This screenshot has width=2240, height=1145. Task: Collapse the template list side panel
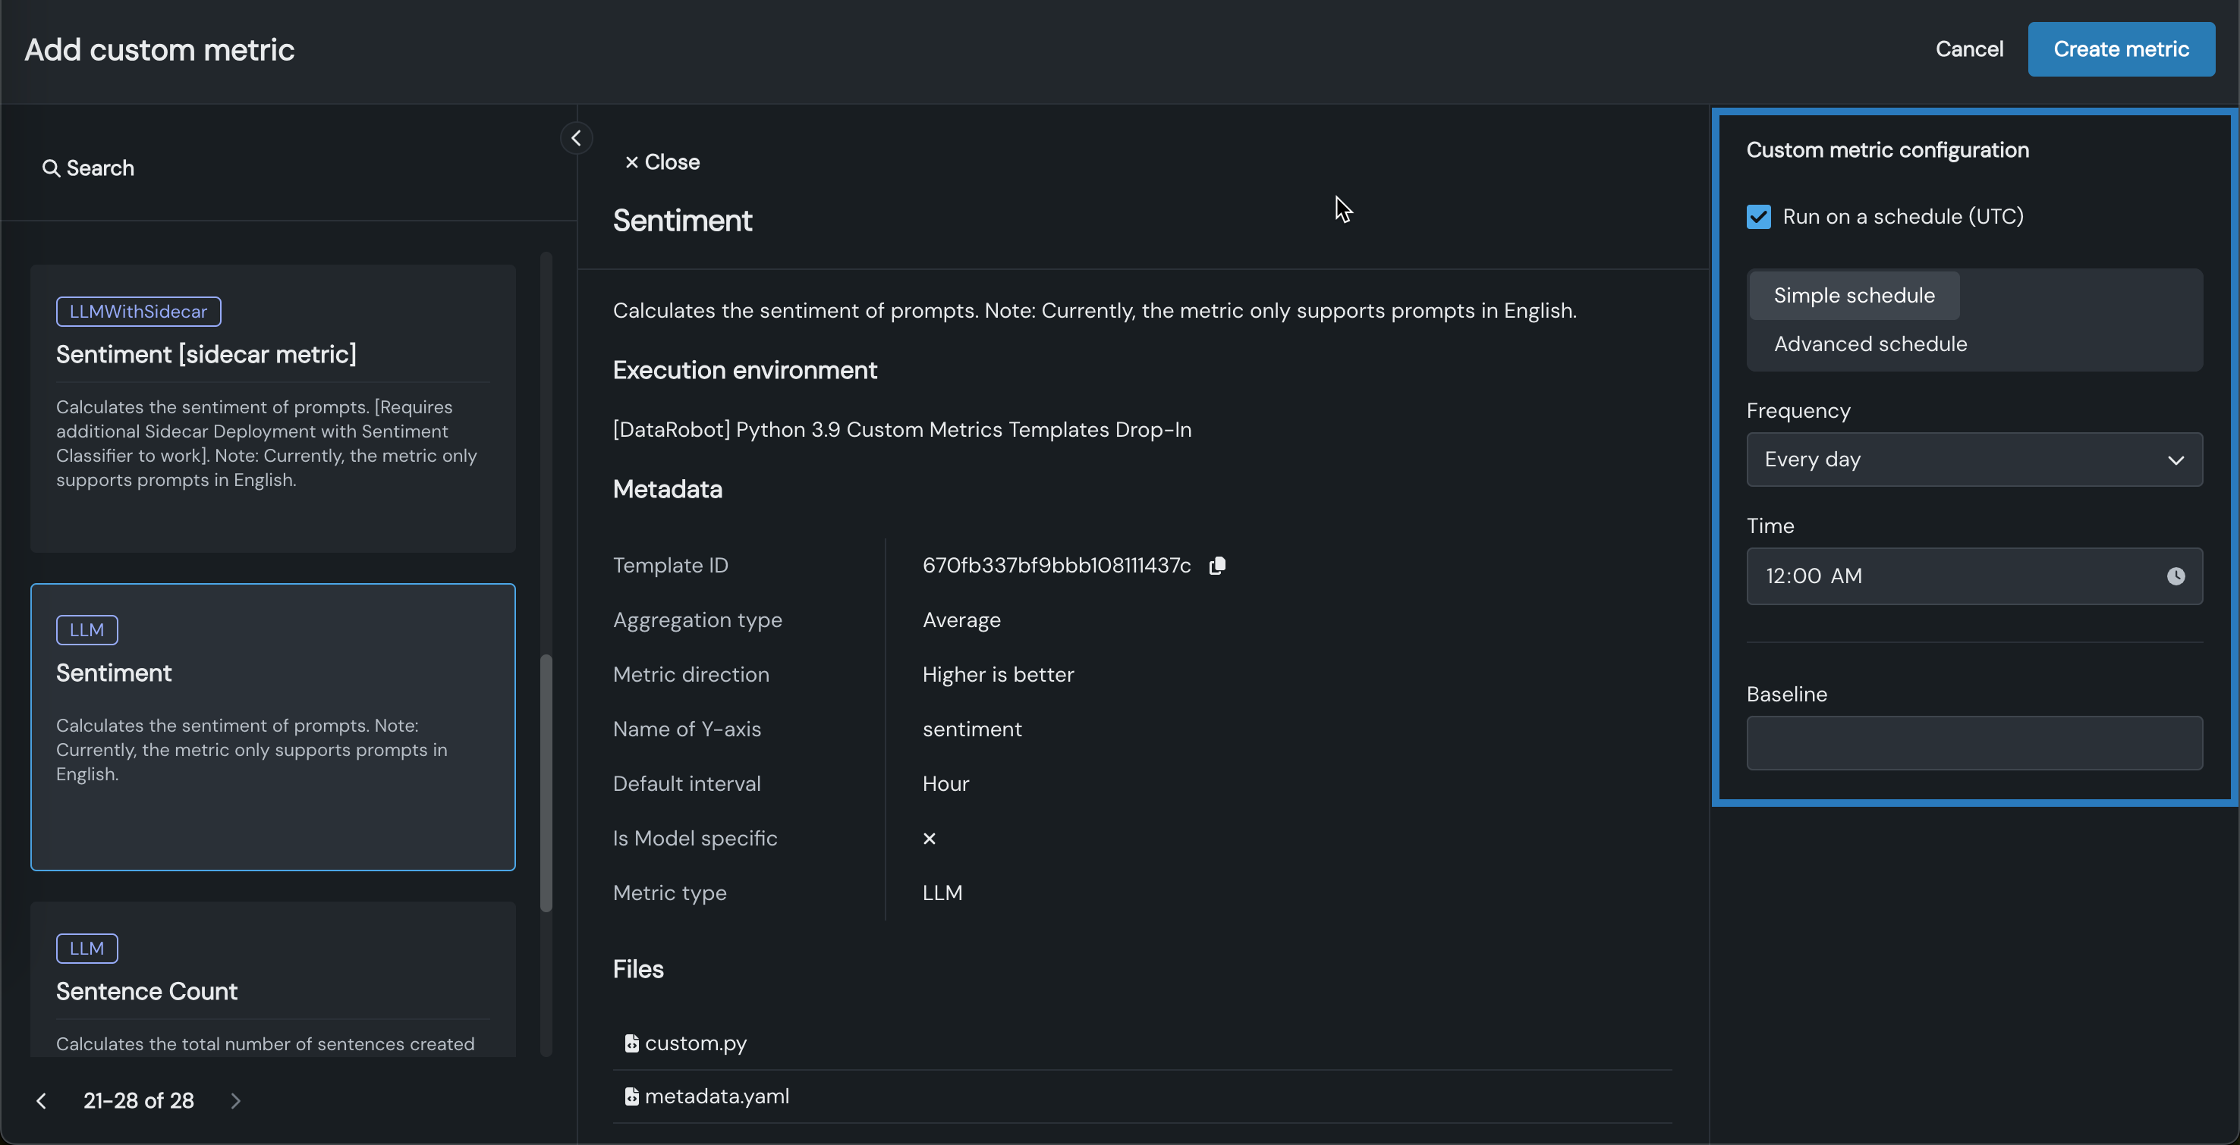click(x=576, y=138)
